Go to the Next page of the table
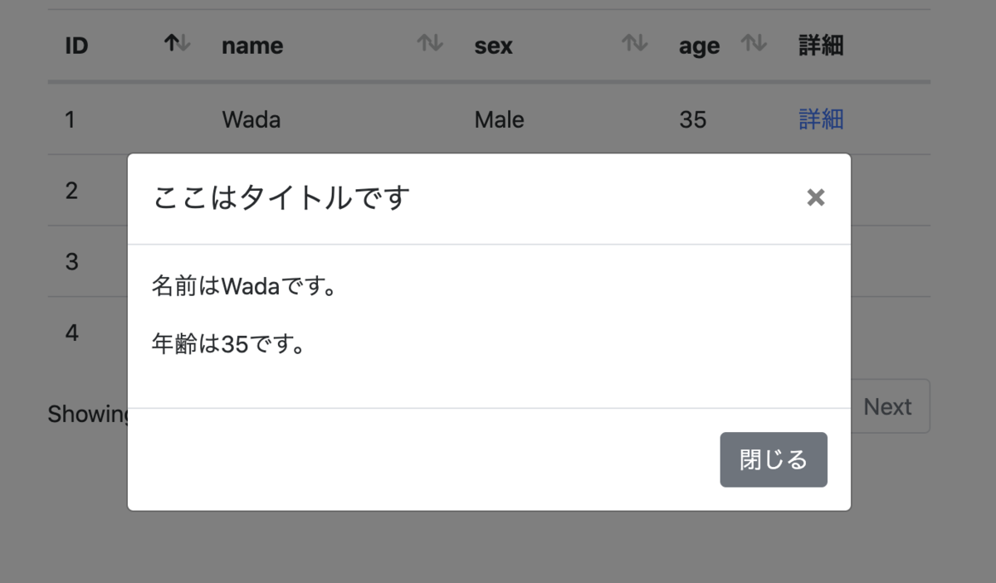Screen dimensions: 996x583 887,406
